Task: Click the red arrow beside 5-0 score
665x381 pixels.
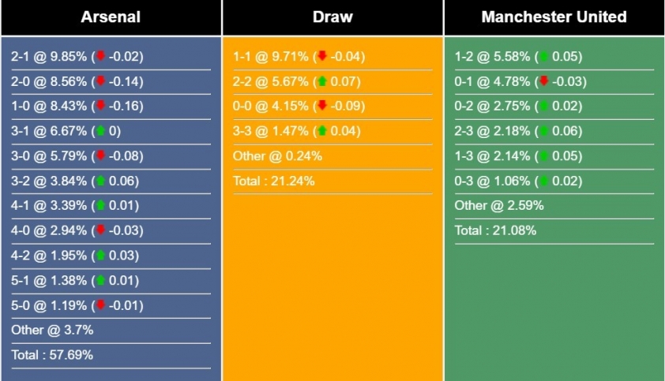Action: coord(100,304)
